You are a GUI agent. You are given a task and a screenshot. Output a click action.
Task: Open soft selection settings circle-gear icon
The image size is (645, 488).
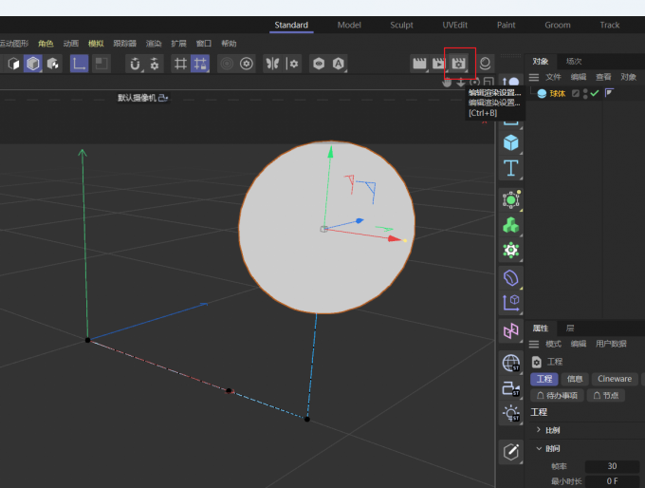247,64
